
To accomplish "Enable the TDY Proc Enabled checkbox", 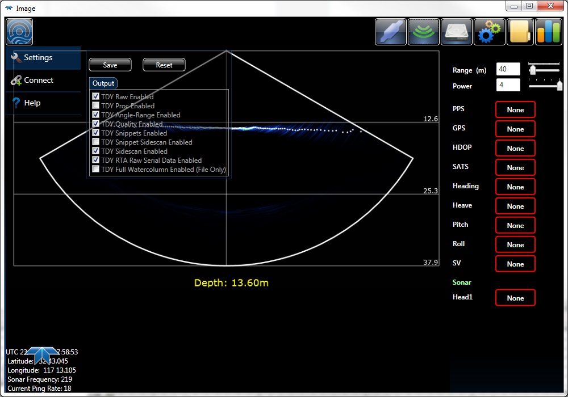I will (96, 106).
